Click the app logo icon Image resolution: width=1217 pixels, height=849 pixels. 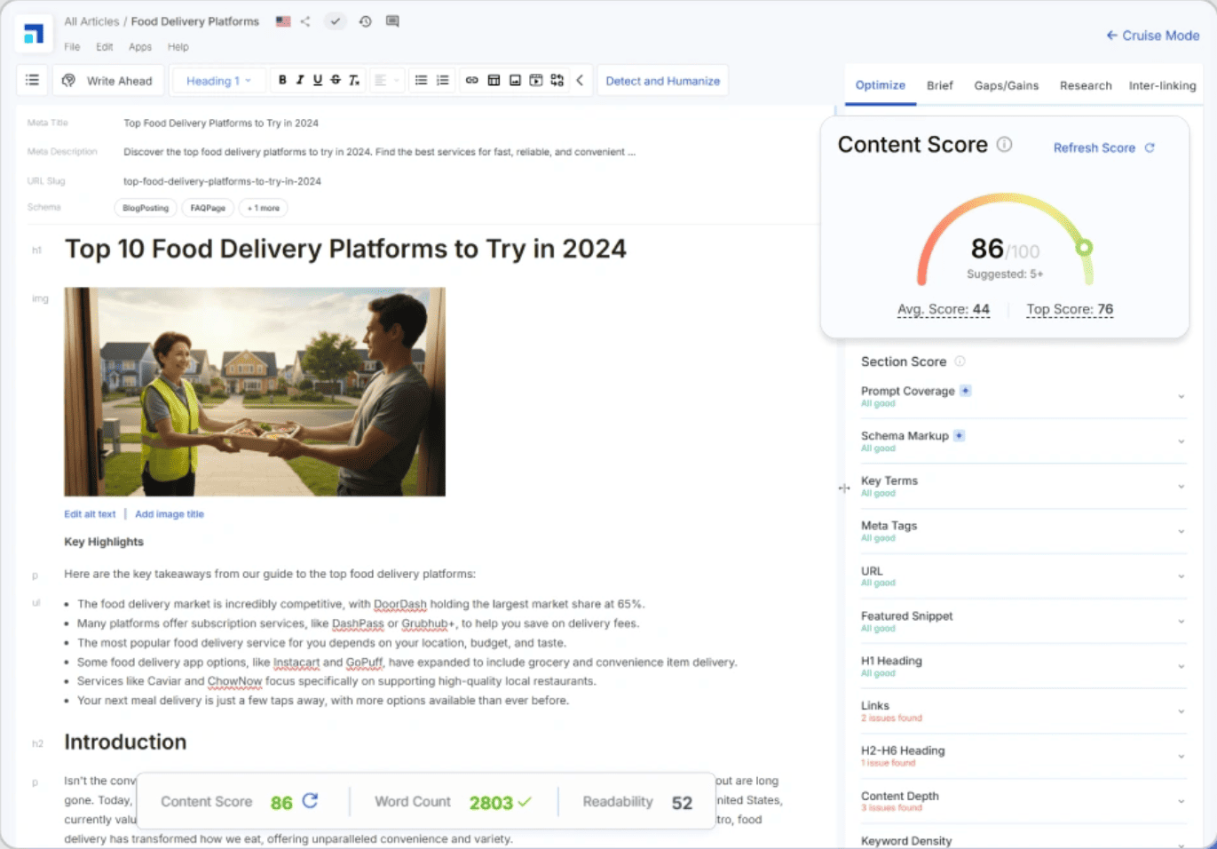[x=34, y=34]
